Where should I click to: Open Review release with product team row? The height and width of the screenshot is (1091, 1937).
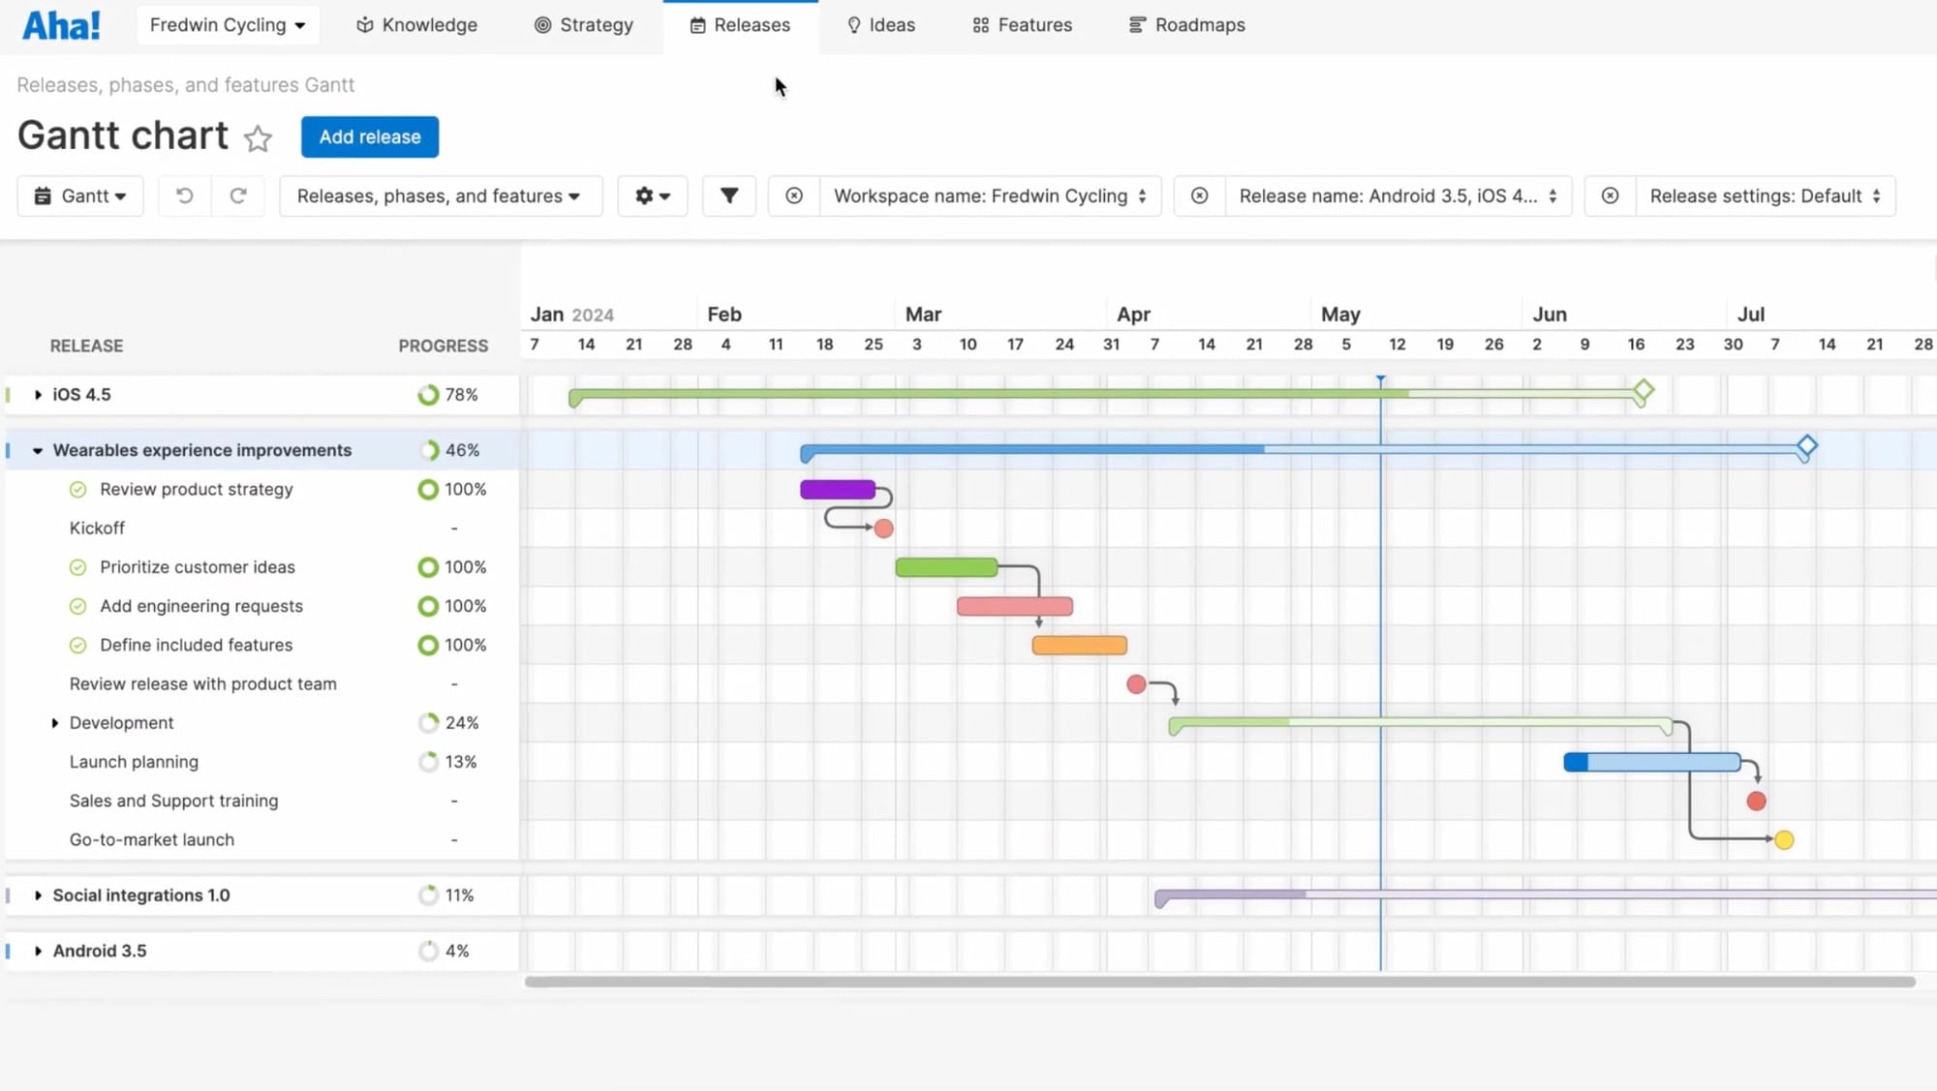pos(203,684)
